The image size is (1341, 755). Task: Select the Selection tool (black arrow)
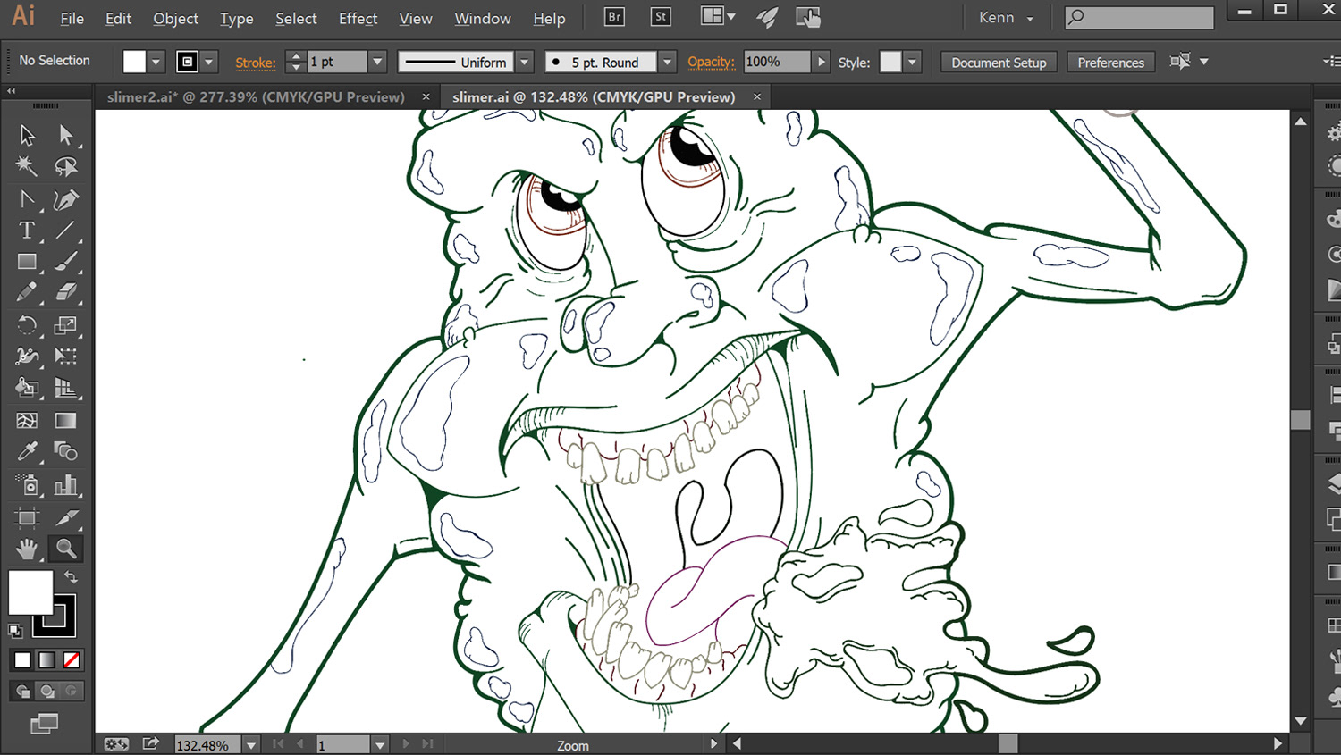tap(27, 135)
